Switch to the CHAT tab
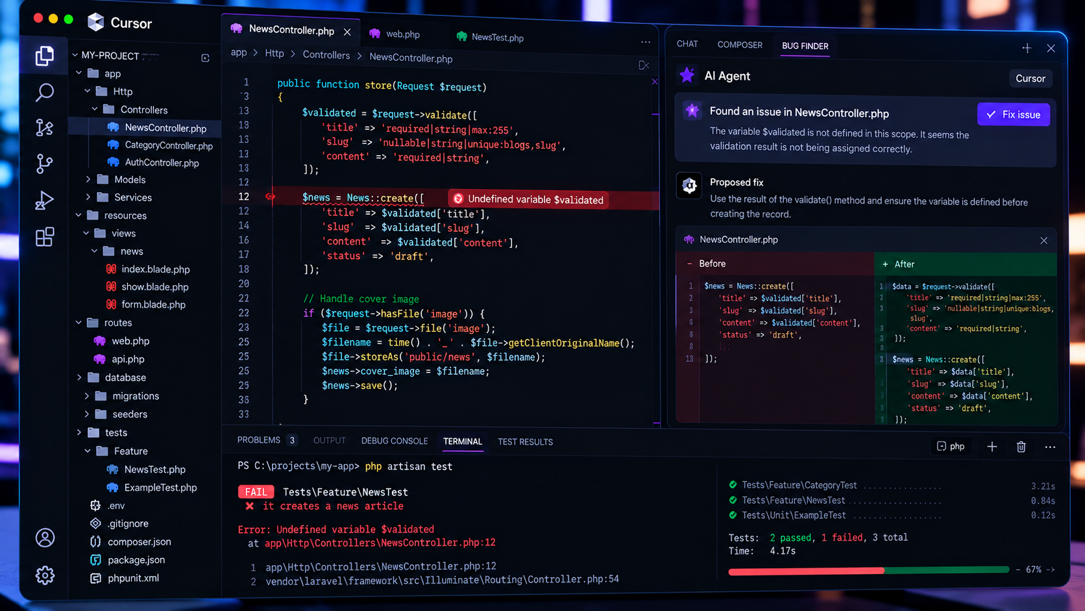The width and height of the screenshot is (1085, 611). 687,44
